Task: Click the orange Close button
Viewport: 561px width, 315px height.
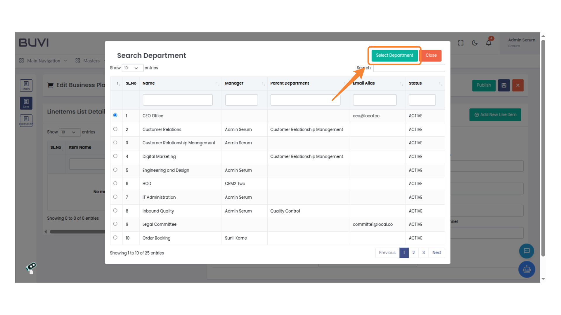Action: (x=431, y=55)
